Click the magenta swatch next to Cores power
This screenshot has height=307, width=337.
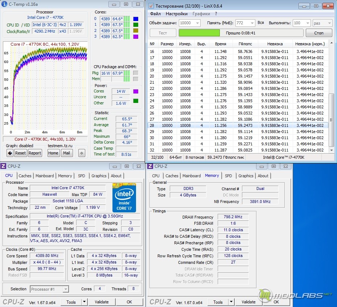[x=136, y=91]
